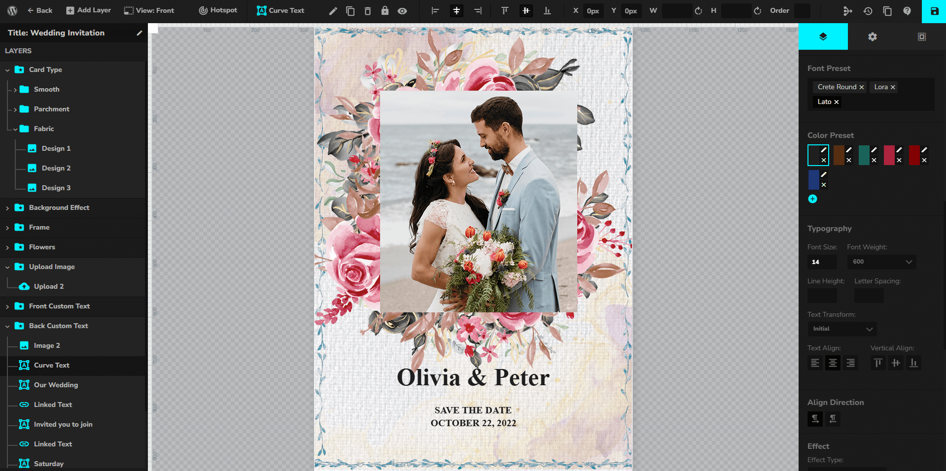Image resolution: width=946 pixels, height=471 pixels.
Task: Duplicate the layer using the copy icon
Action: click(x=350, y=11)
